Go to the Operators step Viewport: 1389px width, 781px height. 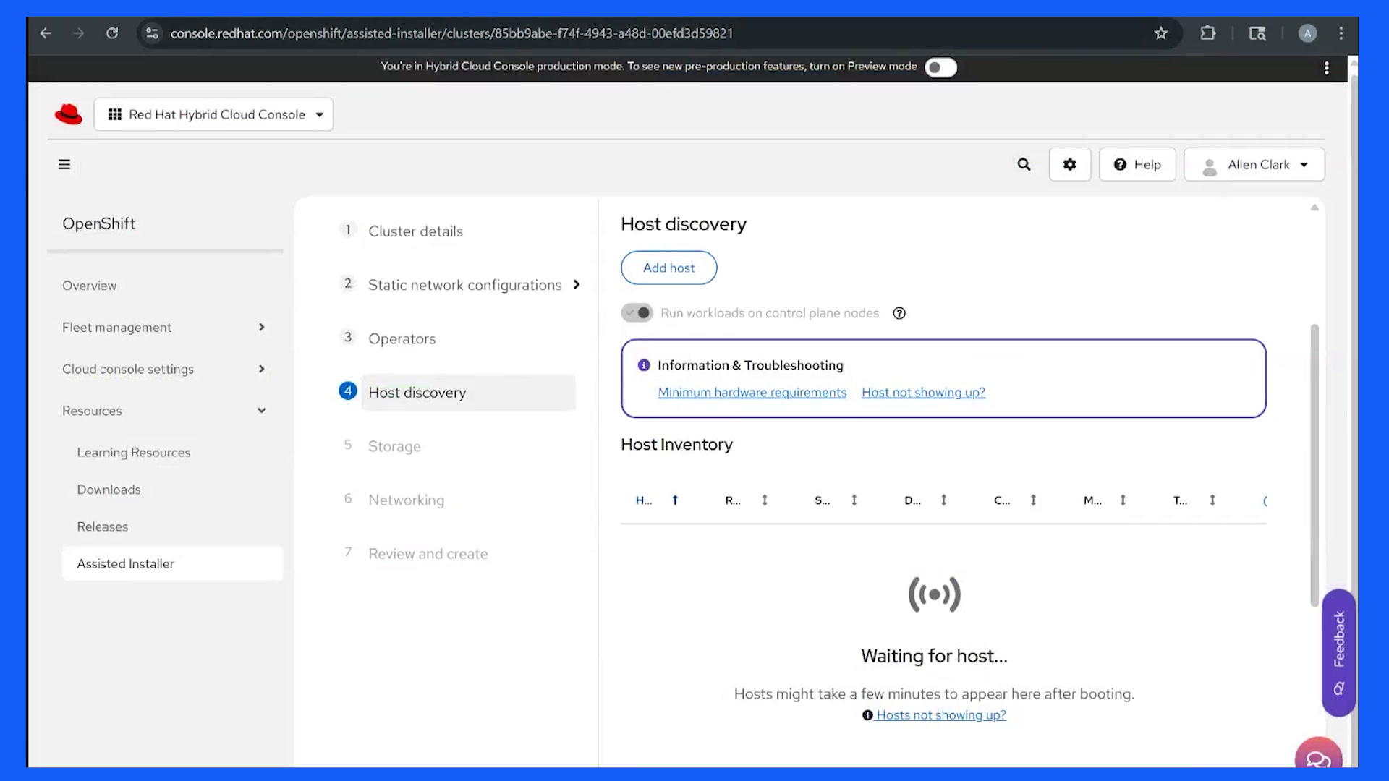[x=402, y=338]
